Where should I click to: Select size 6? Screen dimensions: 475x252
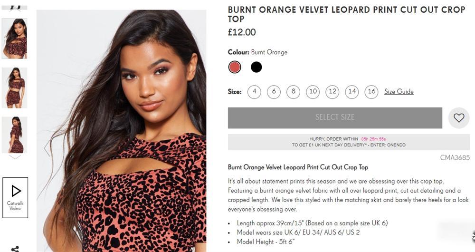coord(274,92)
